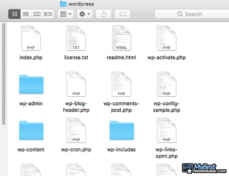Switch to list view mode
The width and height of the screenshot is (229, 176).
pyautogui.click(x=26, y=14)
